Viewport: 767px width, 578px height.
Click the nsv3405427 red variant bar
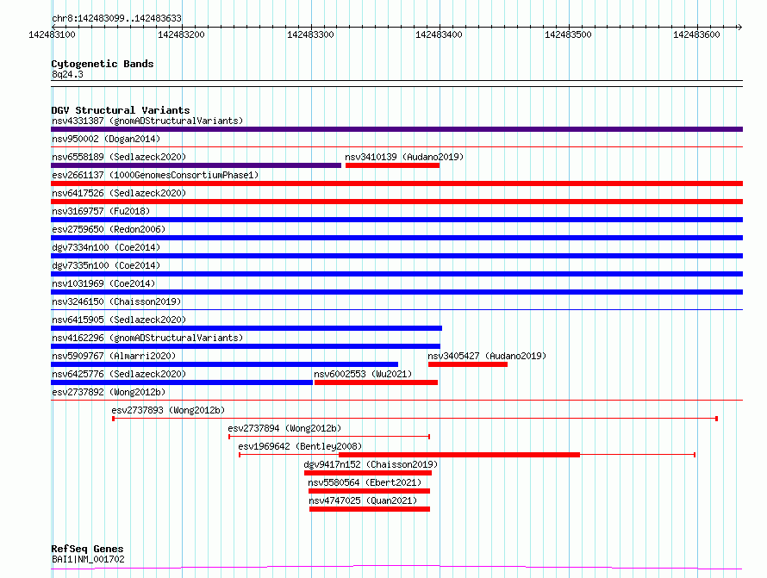468,364
